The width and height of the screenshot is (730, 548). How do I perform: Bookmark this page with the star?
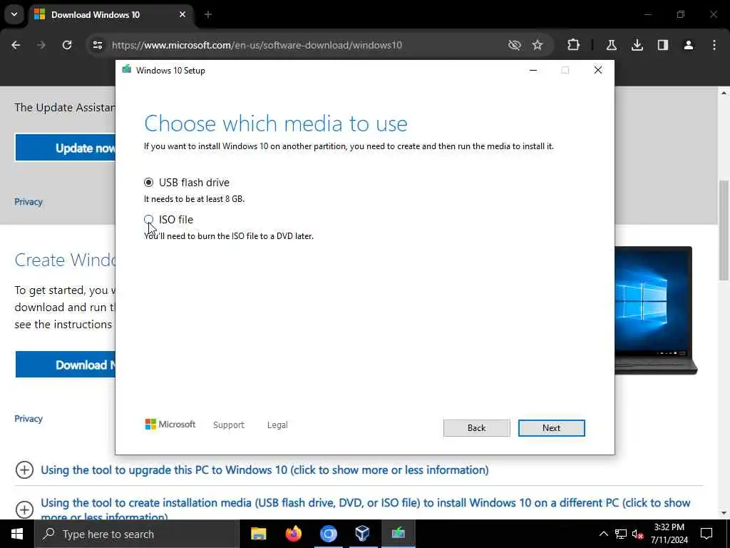click(538, 45)
